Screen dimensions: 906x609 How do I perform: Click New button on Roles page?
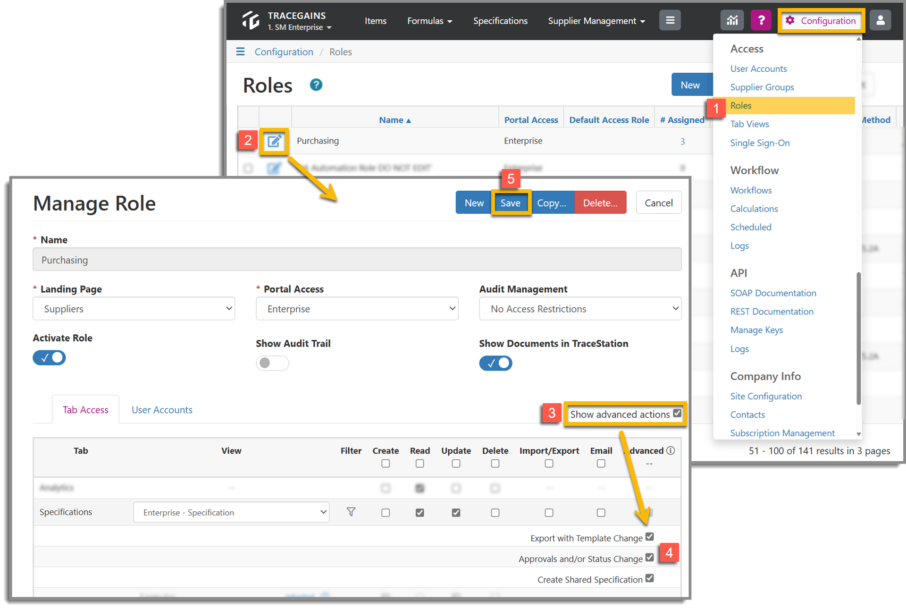[x=690, y=85]
